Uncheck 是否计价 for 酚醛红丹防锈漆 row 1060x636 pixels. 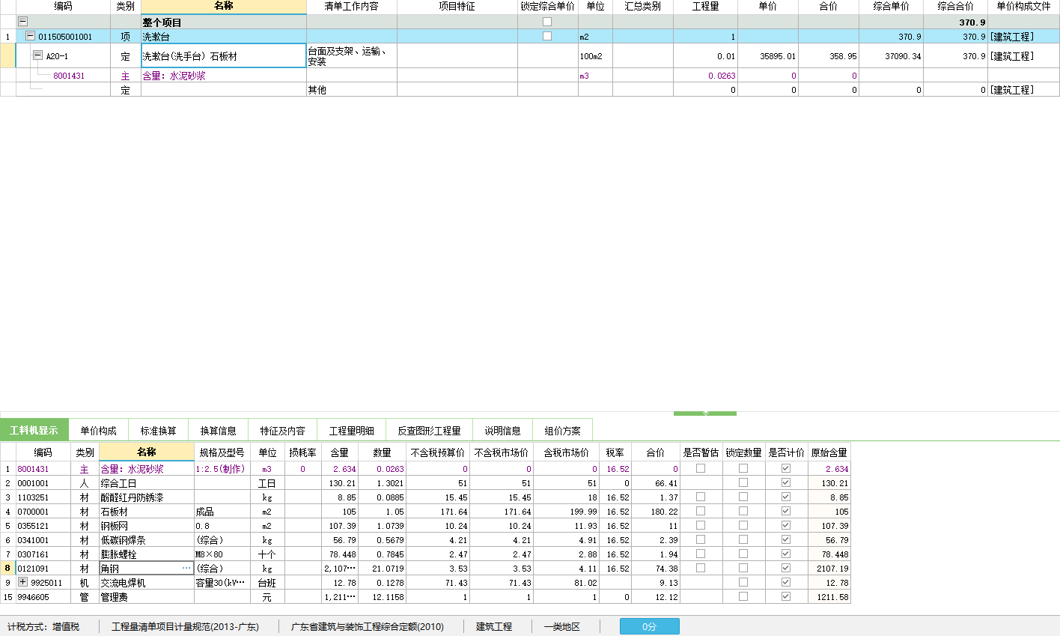[x=786, y=497]
